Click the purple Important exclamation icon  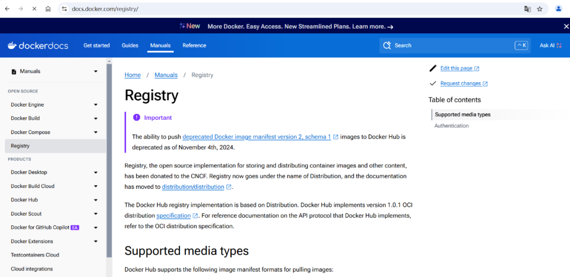[136, 118]
